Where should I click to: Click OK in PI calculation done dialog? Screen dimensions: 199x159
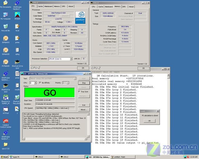149,121
